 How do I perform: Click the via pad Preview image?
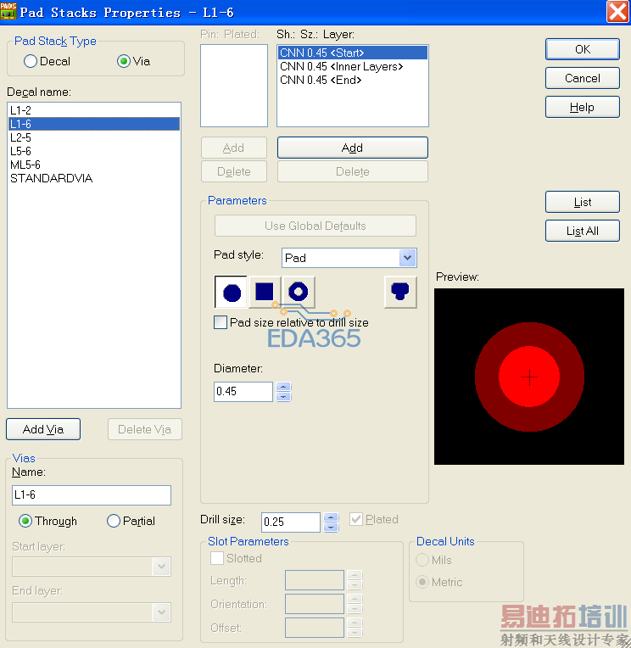tap(529, 377)
